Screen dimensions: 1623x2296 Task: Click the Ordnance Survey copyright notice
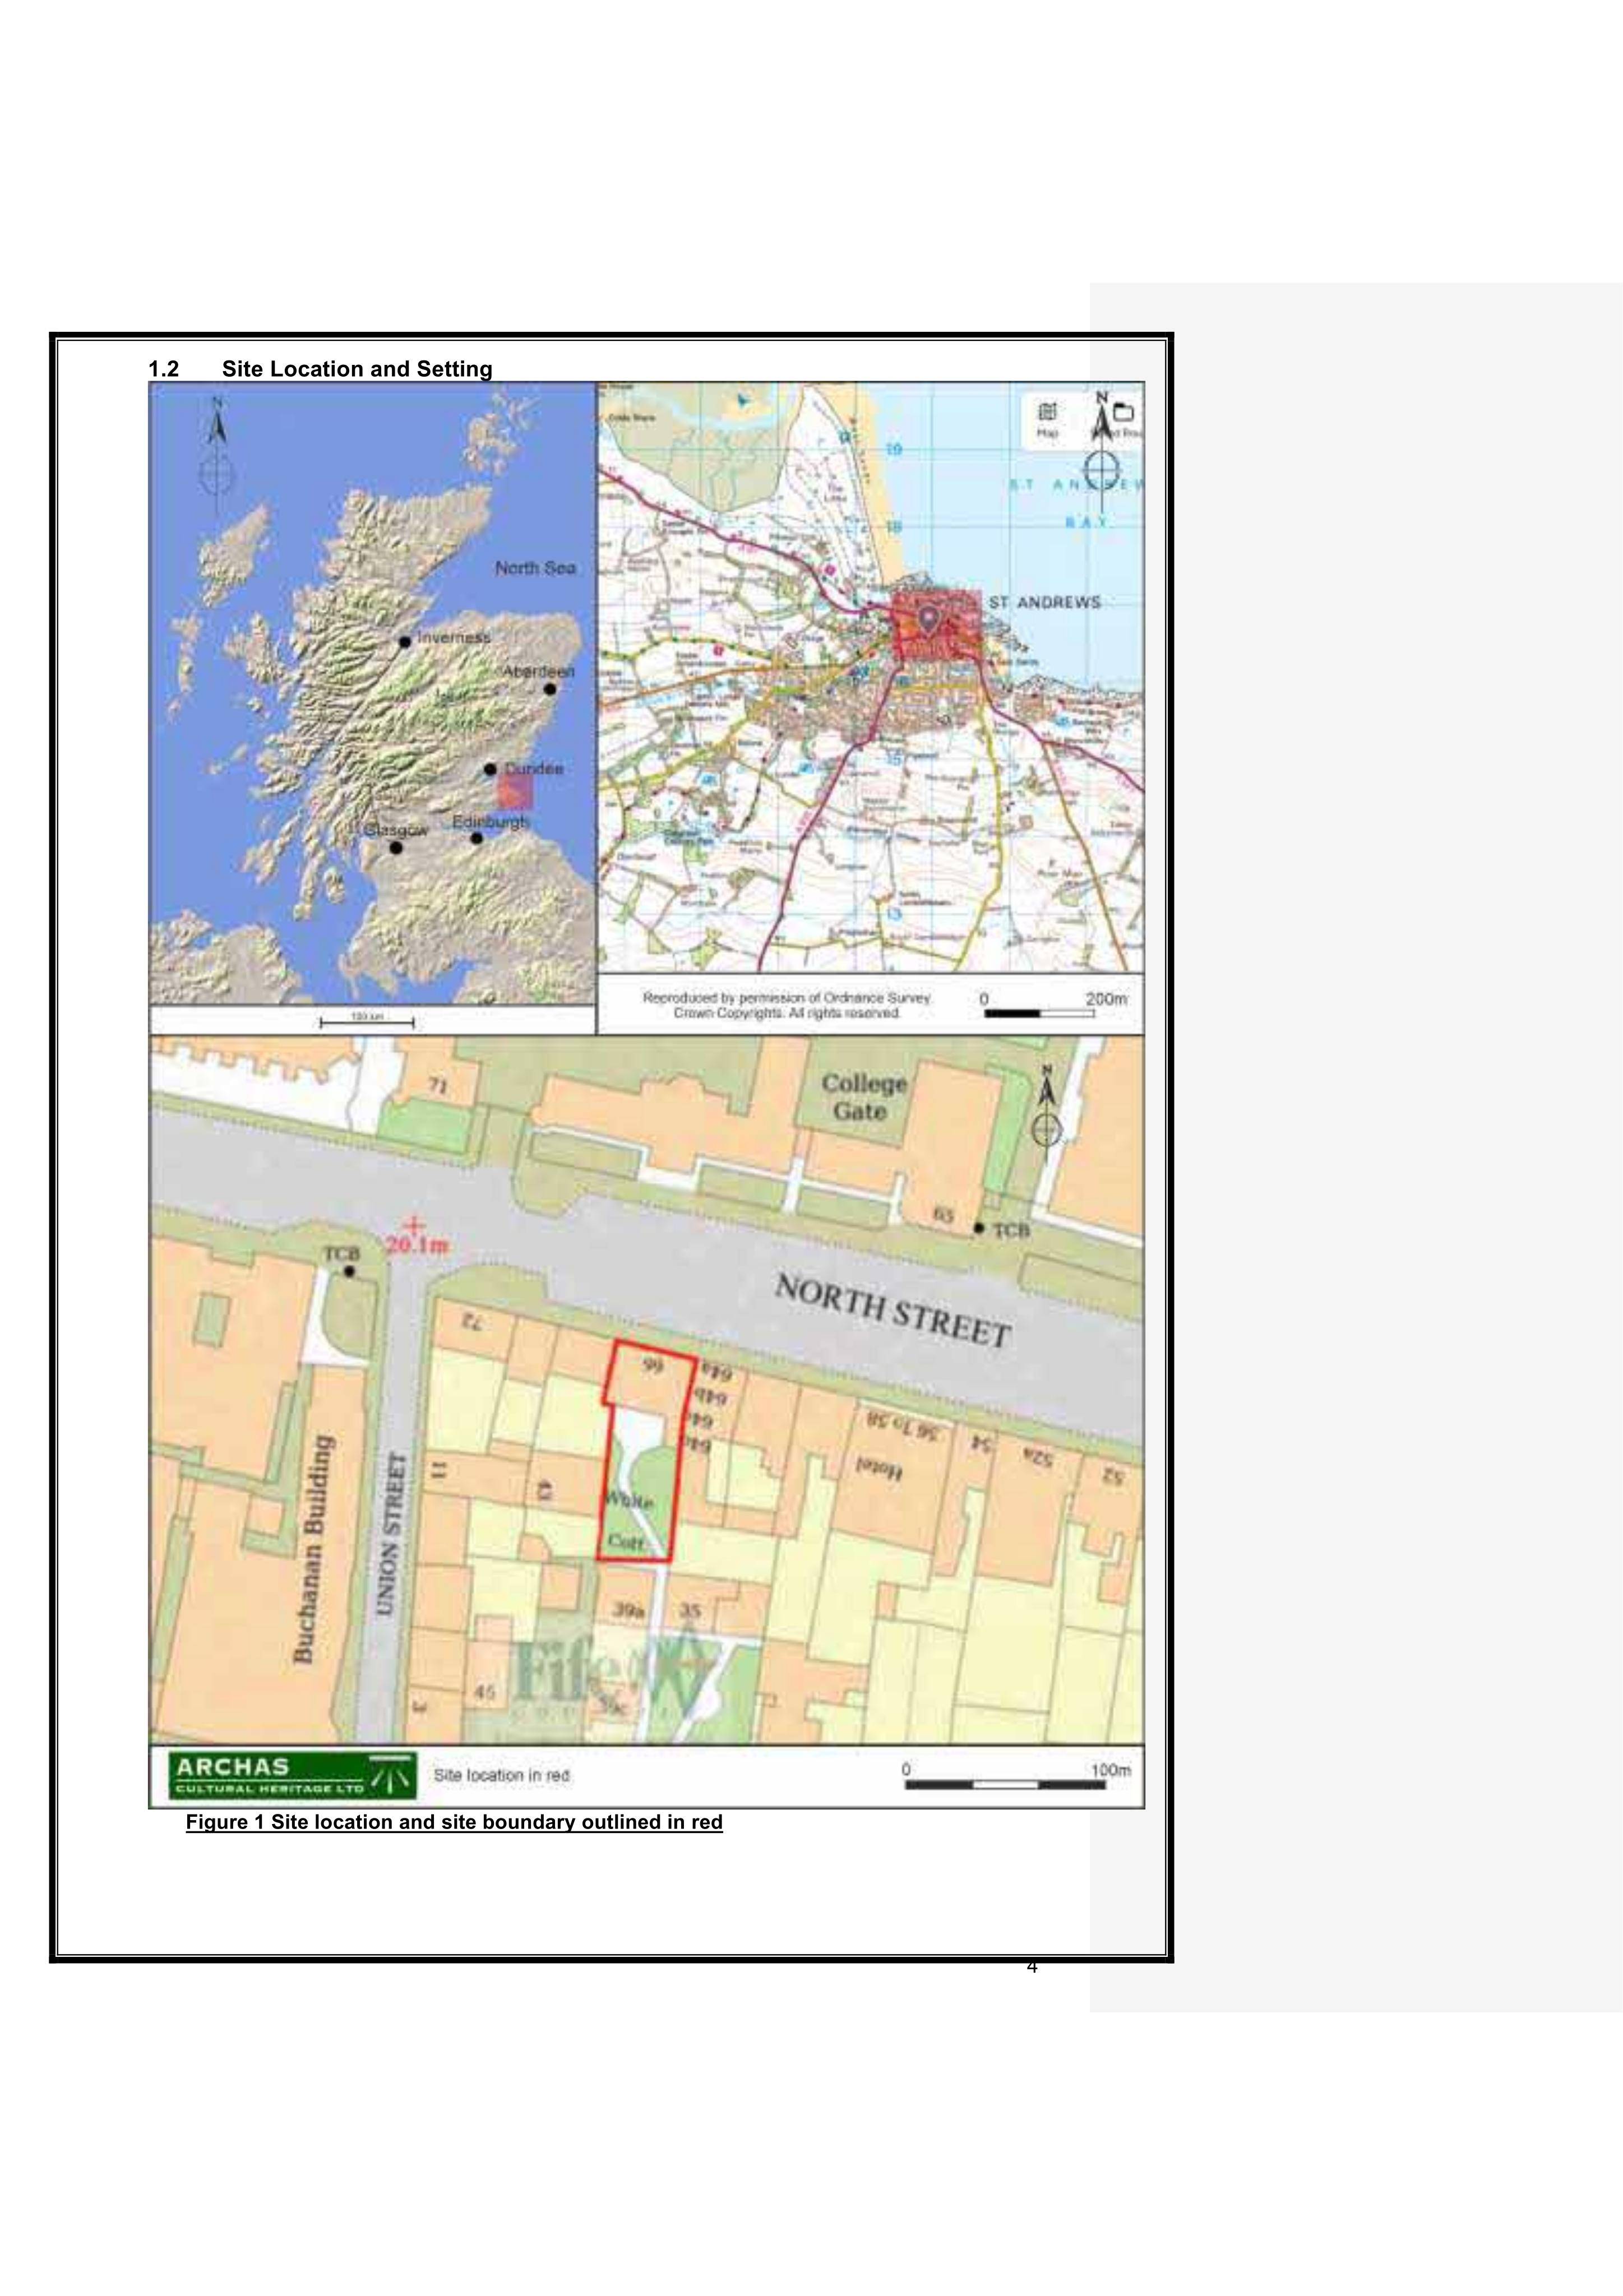pyautogui.click(x=786, y=1005)
